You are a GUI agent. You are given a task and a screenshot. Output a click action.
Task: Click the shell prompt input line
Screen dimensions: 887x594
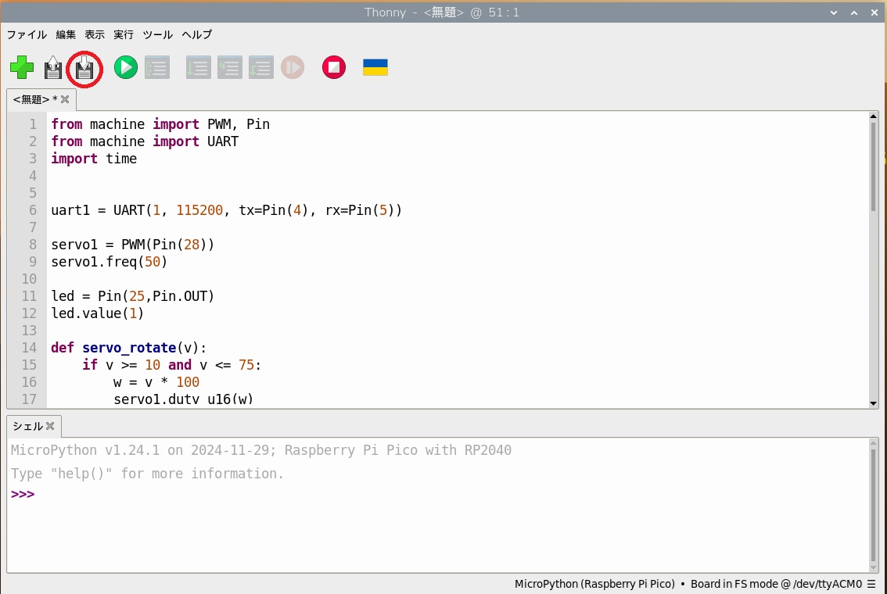coord(391,495)
